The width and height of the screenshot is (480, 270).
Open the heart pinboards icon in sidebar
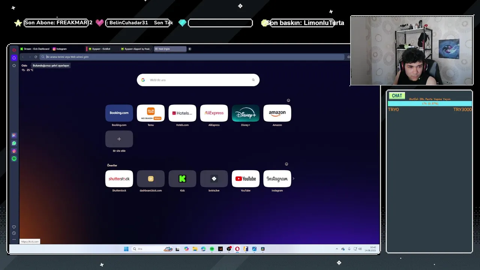click(14, 227)
